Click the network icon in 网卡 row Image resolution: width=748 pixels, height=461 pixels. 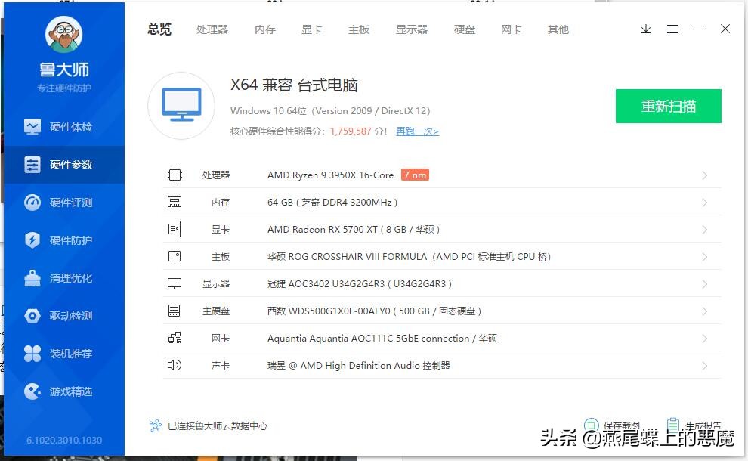pyautogui.click(x=175, y=338)
